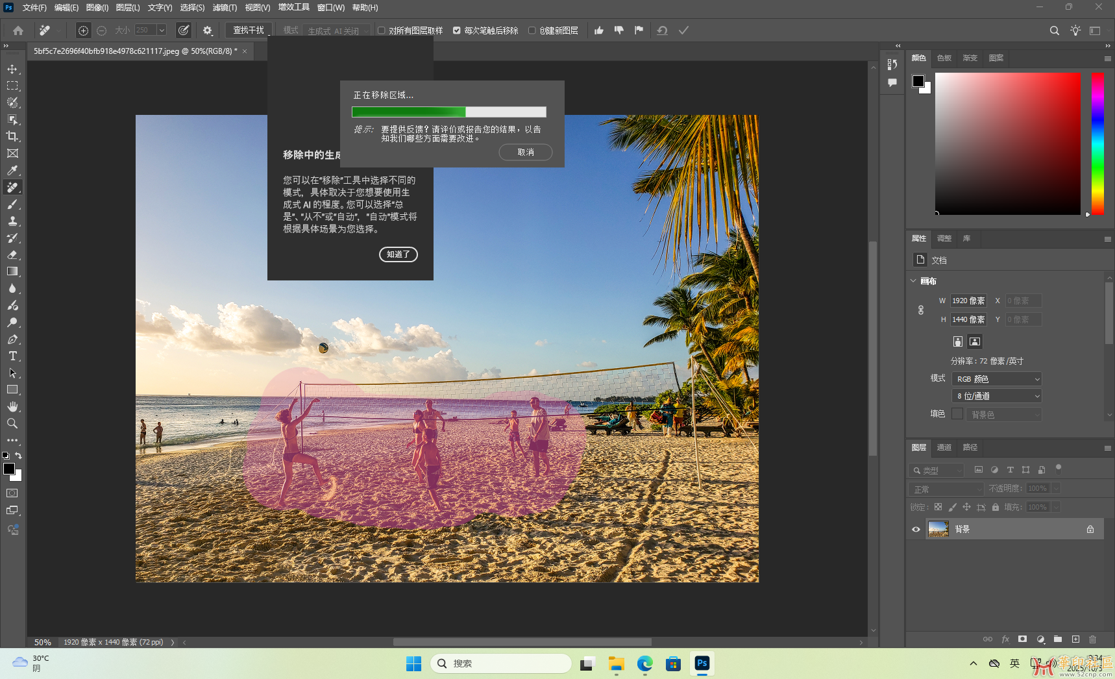Dismiss the tip with the 知道了 button
Screen dimensions: 1115x679
398,254
